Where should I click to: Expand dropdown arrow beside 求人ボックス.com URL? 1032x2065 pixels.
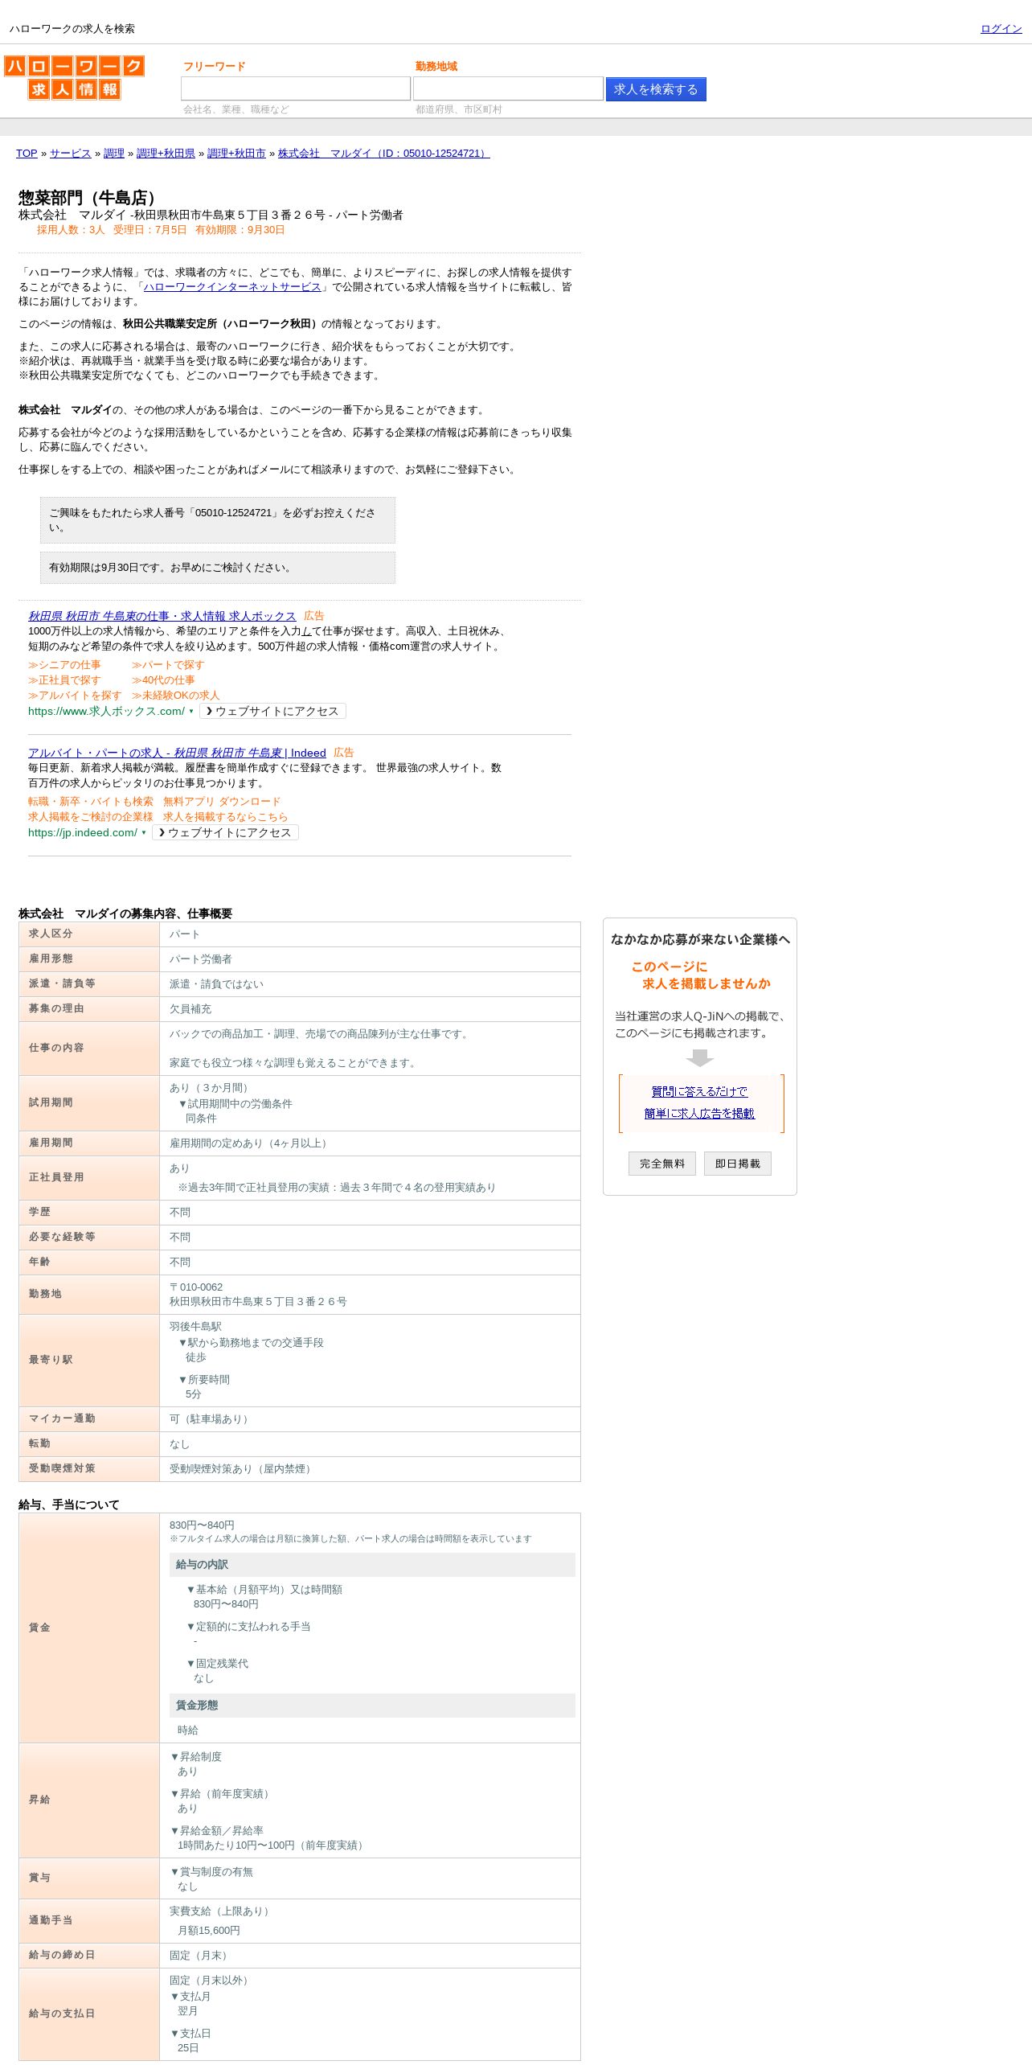pos(191,712)
